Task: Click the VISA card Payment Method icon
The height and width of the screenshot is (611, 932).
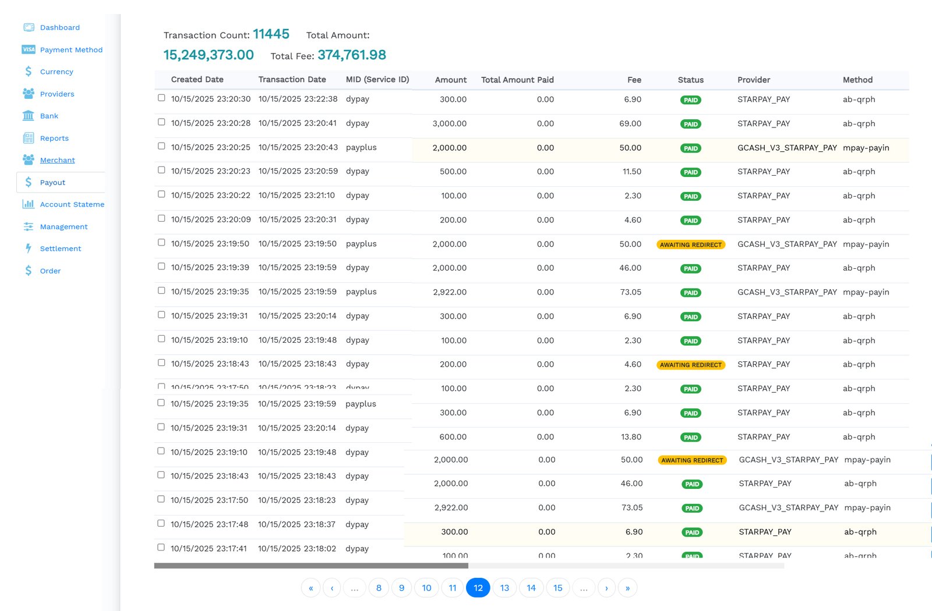Action: [x=29, y=49]
